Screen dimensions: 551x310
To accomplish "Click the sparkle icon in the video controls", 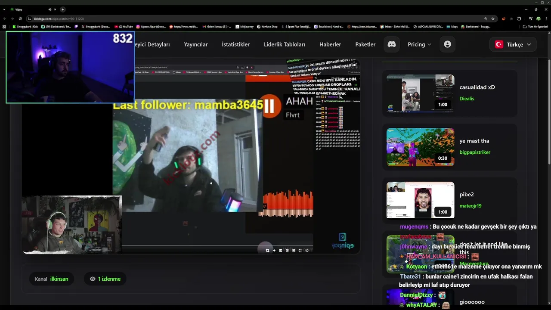I will coord(274,250).
